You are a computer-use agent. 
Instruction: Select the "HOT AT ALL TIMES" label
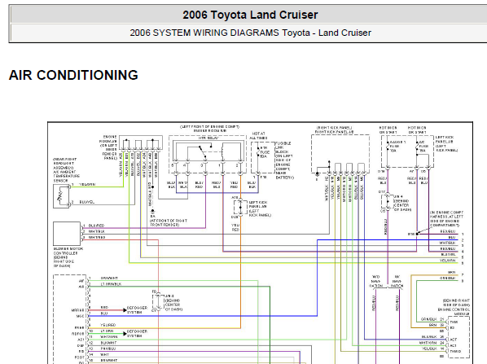coord(258,136)
